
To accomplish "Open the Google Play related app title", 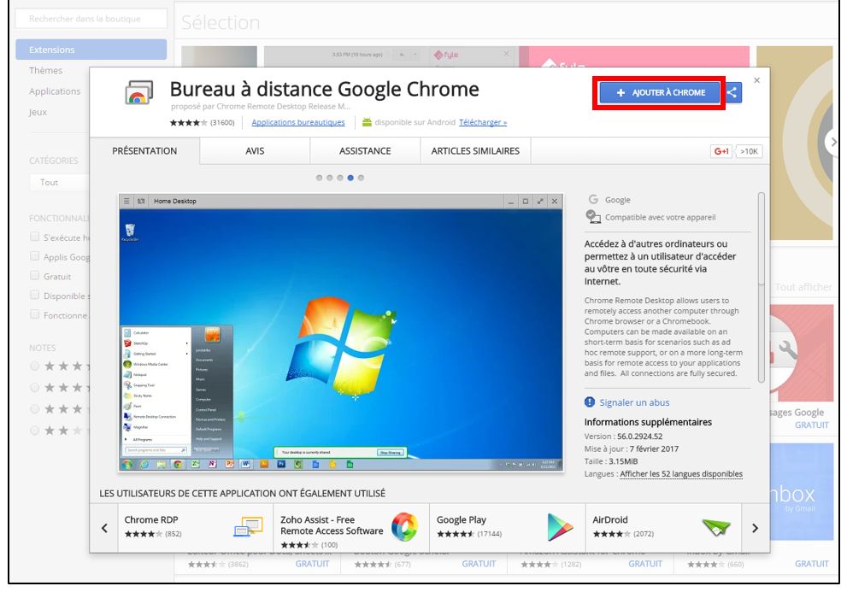I will (462, 519).
